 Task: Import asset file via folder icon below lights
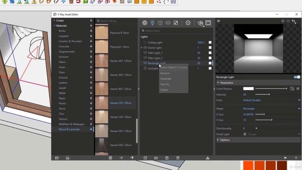point(156,158)
